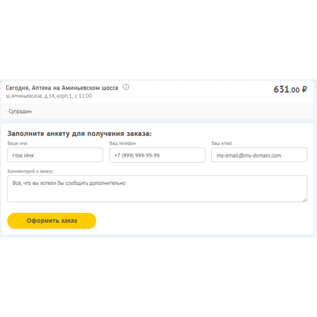Click the word 'Сегодня' in pharmacy title

point(17,88)
